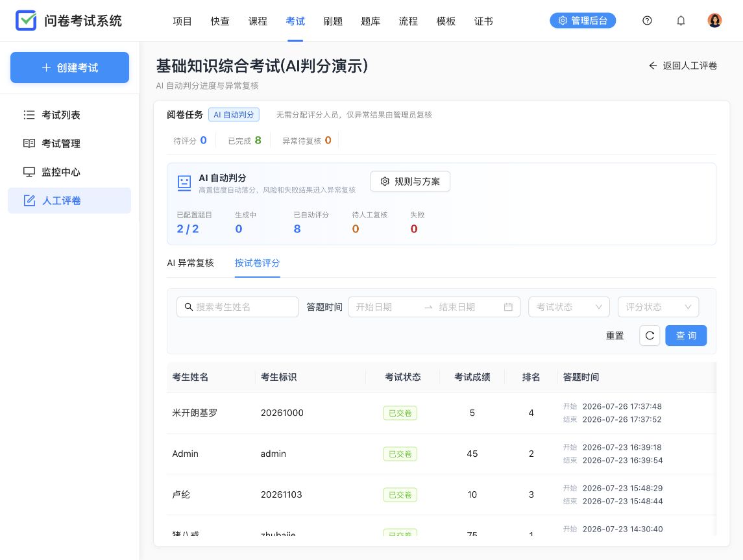The image size is (743, 560).
Task: Click candidate ID 20261103
Action: [x=281, y=494]
